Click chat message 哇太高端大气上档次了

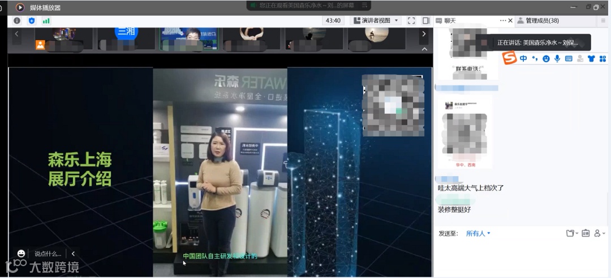click(x=471, y=188)
